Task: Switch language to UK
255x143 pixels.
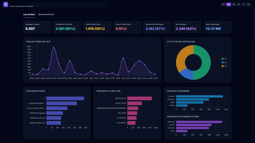Action: tap(248, 4)
